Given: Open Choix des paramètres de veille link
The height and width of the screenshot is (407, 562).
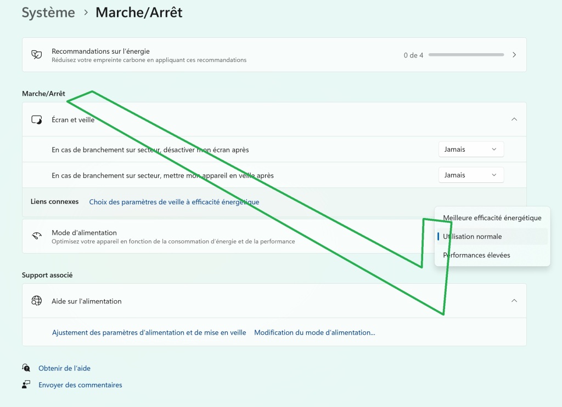Looking at the screenshot, I should [x=174, y=202].
